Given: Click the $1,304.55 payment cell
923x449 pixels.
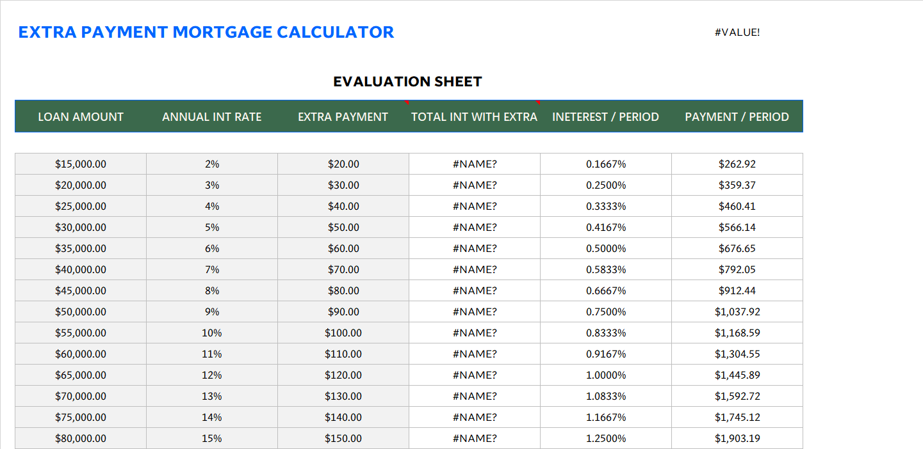Looking at the screenshot, I should tap(737, 354).
